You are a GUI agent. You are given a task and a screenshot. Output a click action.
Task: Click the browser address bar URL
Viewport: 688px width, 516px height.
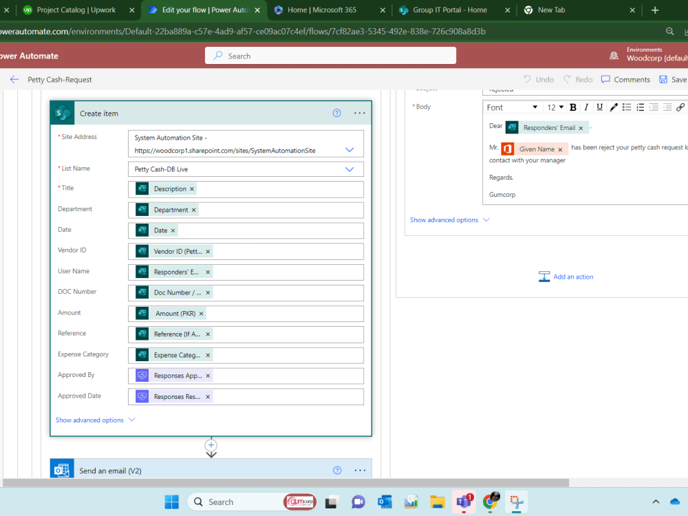coord(243,32)
